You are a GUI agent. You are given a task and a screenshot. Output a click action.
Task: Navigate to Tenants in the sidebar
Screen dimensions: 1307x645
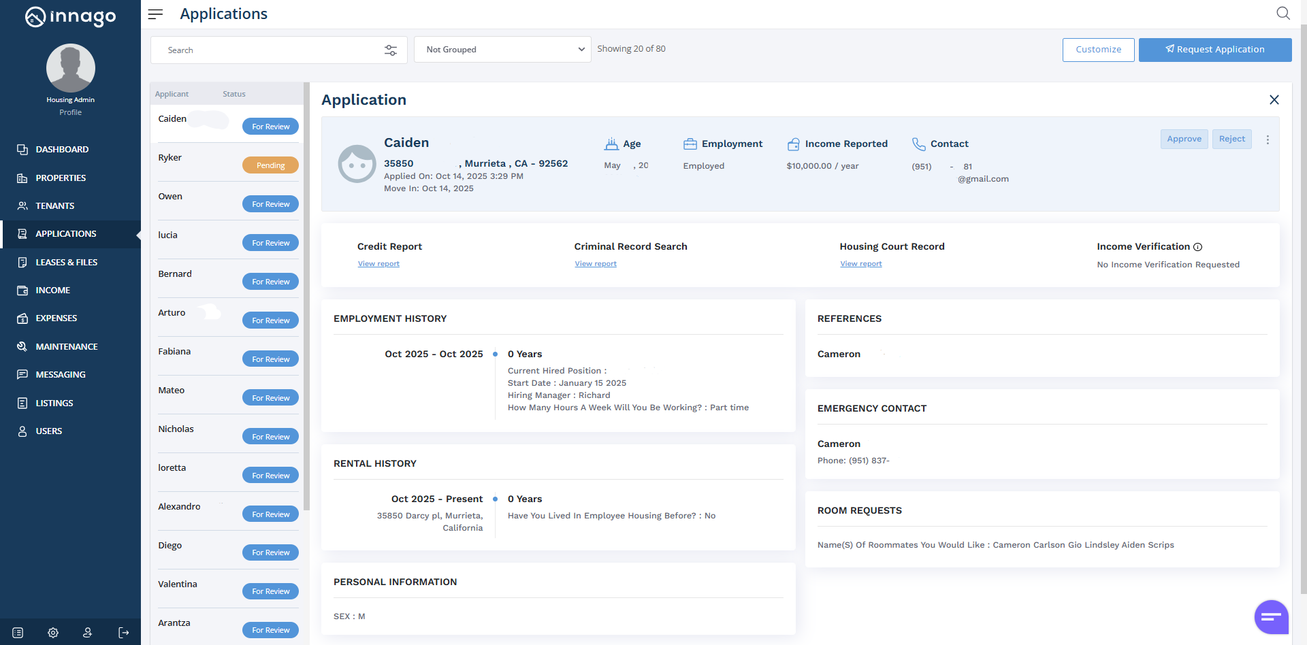tap(54, 205)
